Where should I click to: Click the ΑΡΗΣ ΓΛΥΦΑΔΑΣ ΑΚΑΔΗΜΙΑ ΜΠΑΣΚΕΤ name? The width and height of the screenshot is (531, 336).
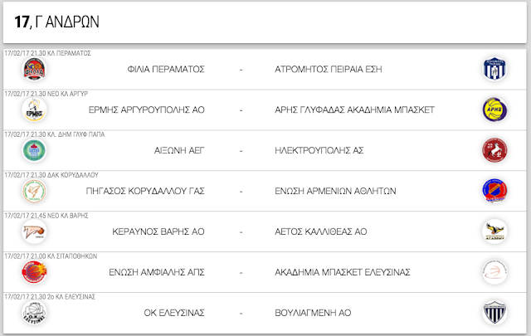[x=354, y=110]
